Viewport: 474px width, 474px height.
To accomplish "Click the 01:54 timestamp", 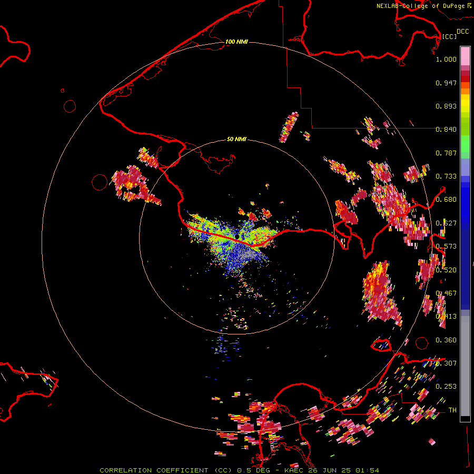I will (367, 470).
